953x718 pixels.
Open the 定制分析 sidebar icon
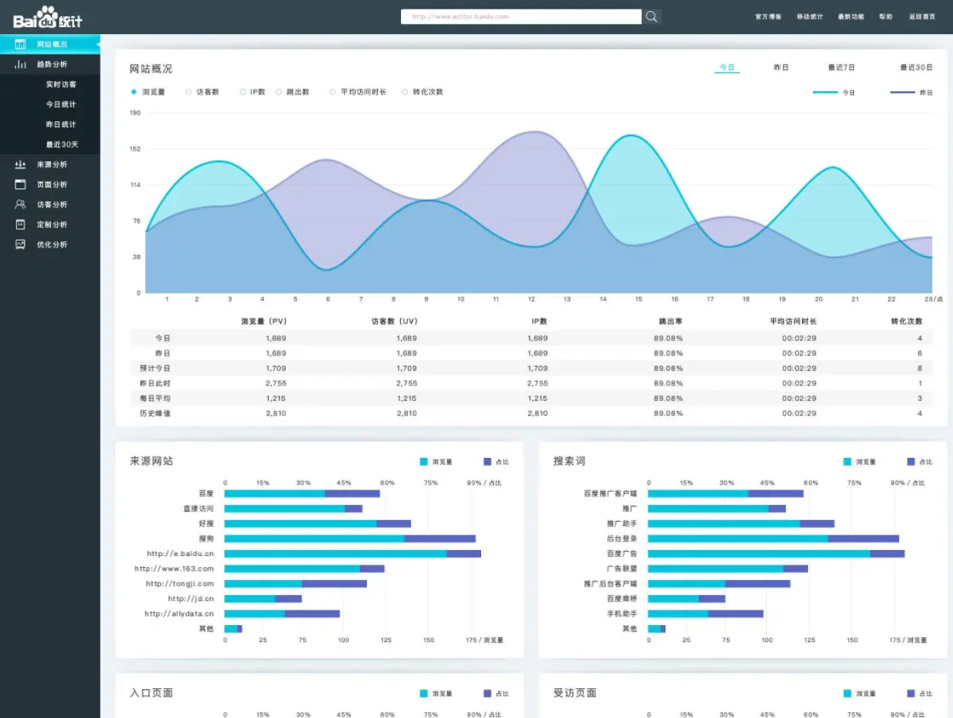[20, 224]
